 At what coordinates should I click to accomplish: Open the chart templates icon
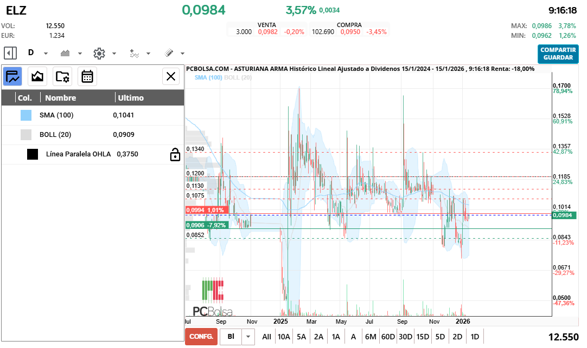point(37,76)
